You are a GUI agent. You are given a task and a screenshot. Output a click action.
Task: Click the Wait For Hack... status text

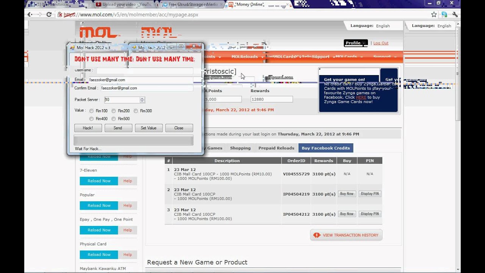88,149
